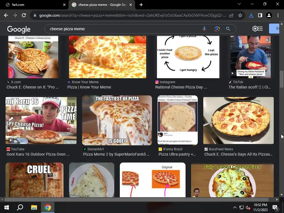Open Chrome profile avatar
This screenshot has height=213, width=284.
[x=269, y=16]
